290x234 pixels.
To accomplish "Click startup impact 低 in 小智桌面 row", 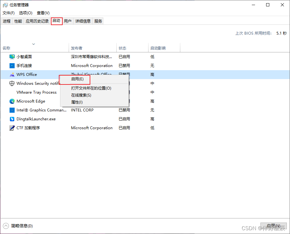I will (x=152, y=57).
